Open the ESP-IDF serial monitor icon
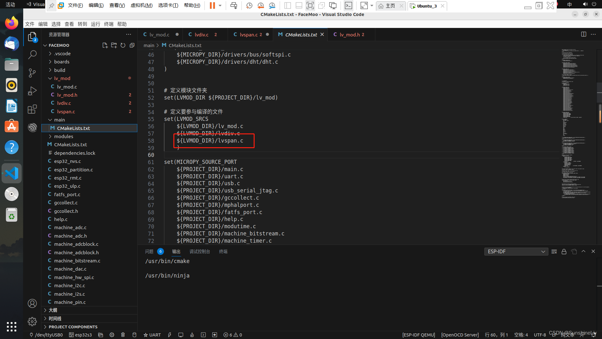Screen dimensions: 602x339 [181, 335]
